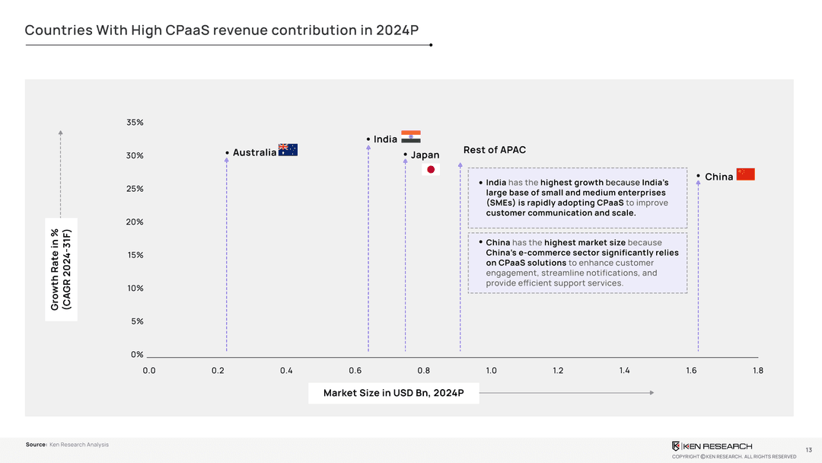Click the dot at end of title underline
The height and width of the screenshot is (463, 822).
432,45
